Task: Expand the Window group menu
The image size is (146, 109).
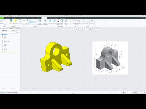Action: coord(88,26)
